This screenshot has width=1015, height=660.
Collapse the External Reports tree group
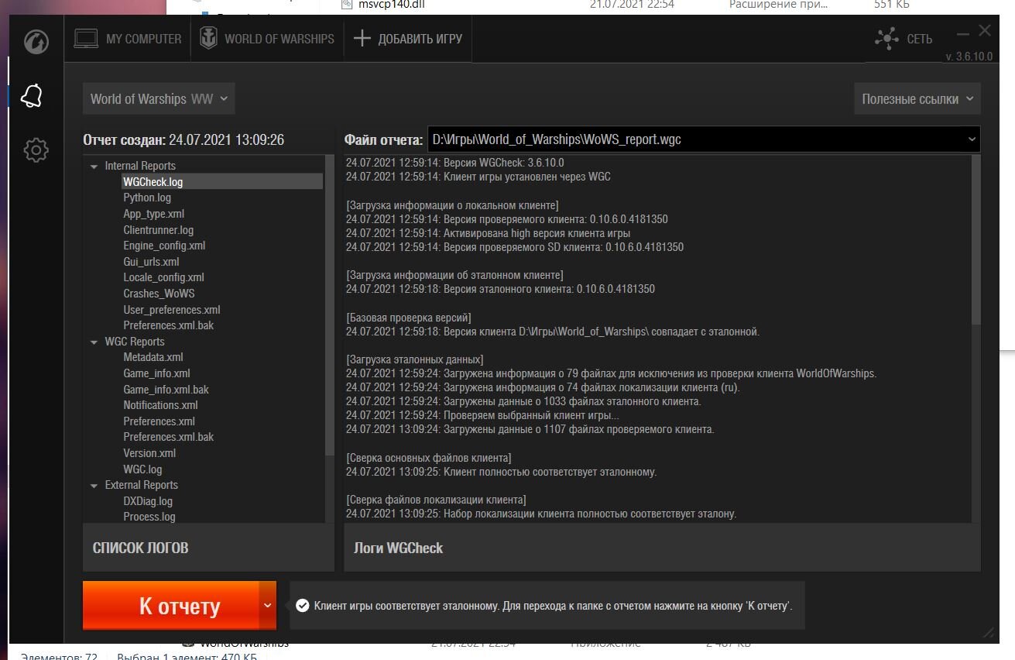point(94,486)
